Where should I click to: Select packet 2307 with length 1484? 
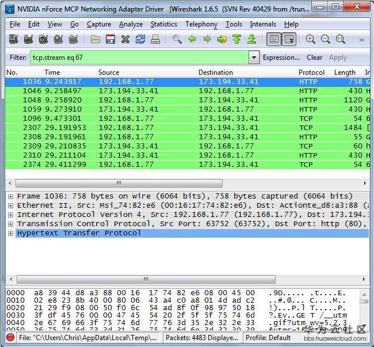click(188, 128)
